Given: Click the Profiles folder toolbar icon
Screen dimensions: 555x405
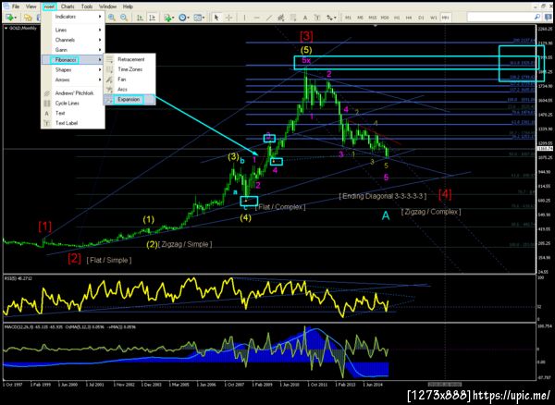Looking at the screenshot, I should pyautogui.click(x=28, y=18).
